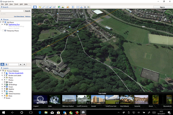The width and height of the screenshot is (173, 115).
Task: Click the Get Directions link
Action: (19, 16)
